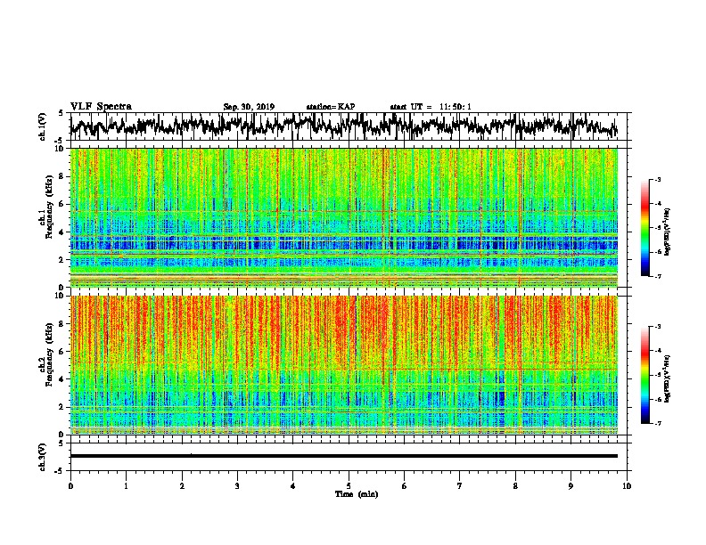Click the ch.2 spectrogram color scale bar

tap(645, 375)
